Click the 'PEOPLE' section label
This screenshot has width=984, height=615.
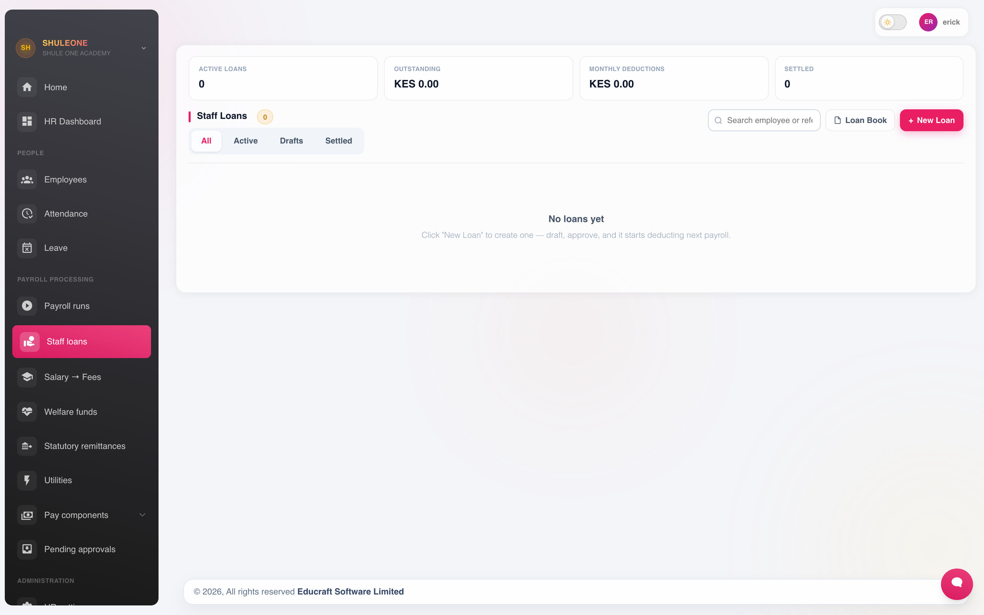tap(30, 153)
